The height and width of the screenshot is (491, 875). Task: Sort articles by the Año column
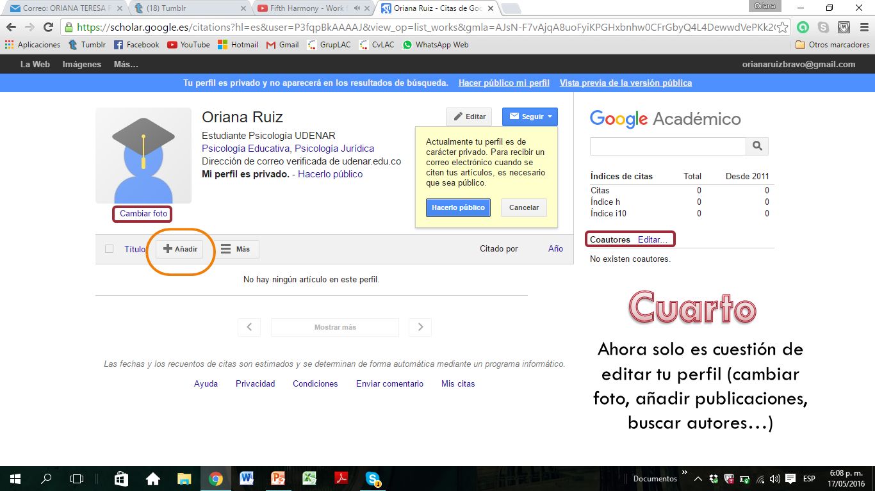555,248
